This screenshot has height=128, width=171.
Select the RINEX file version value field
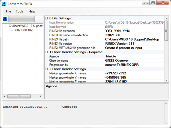[134, 44]
